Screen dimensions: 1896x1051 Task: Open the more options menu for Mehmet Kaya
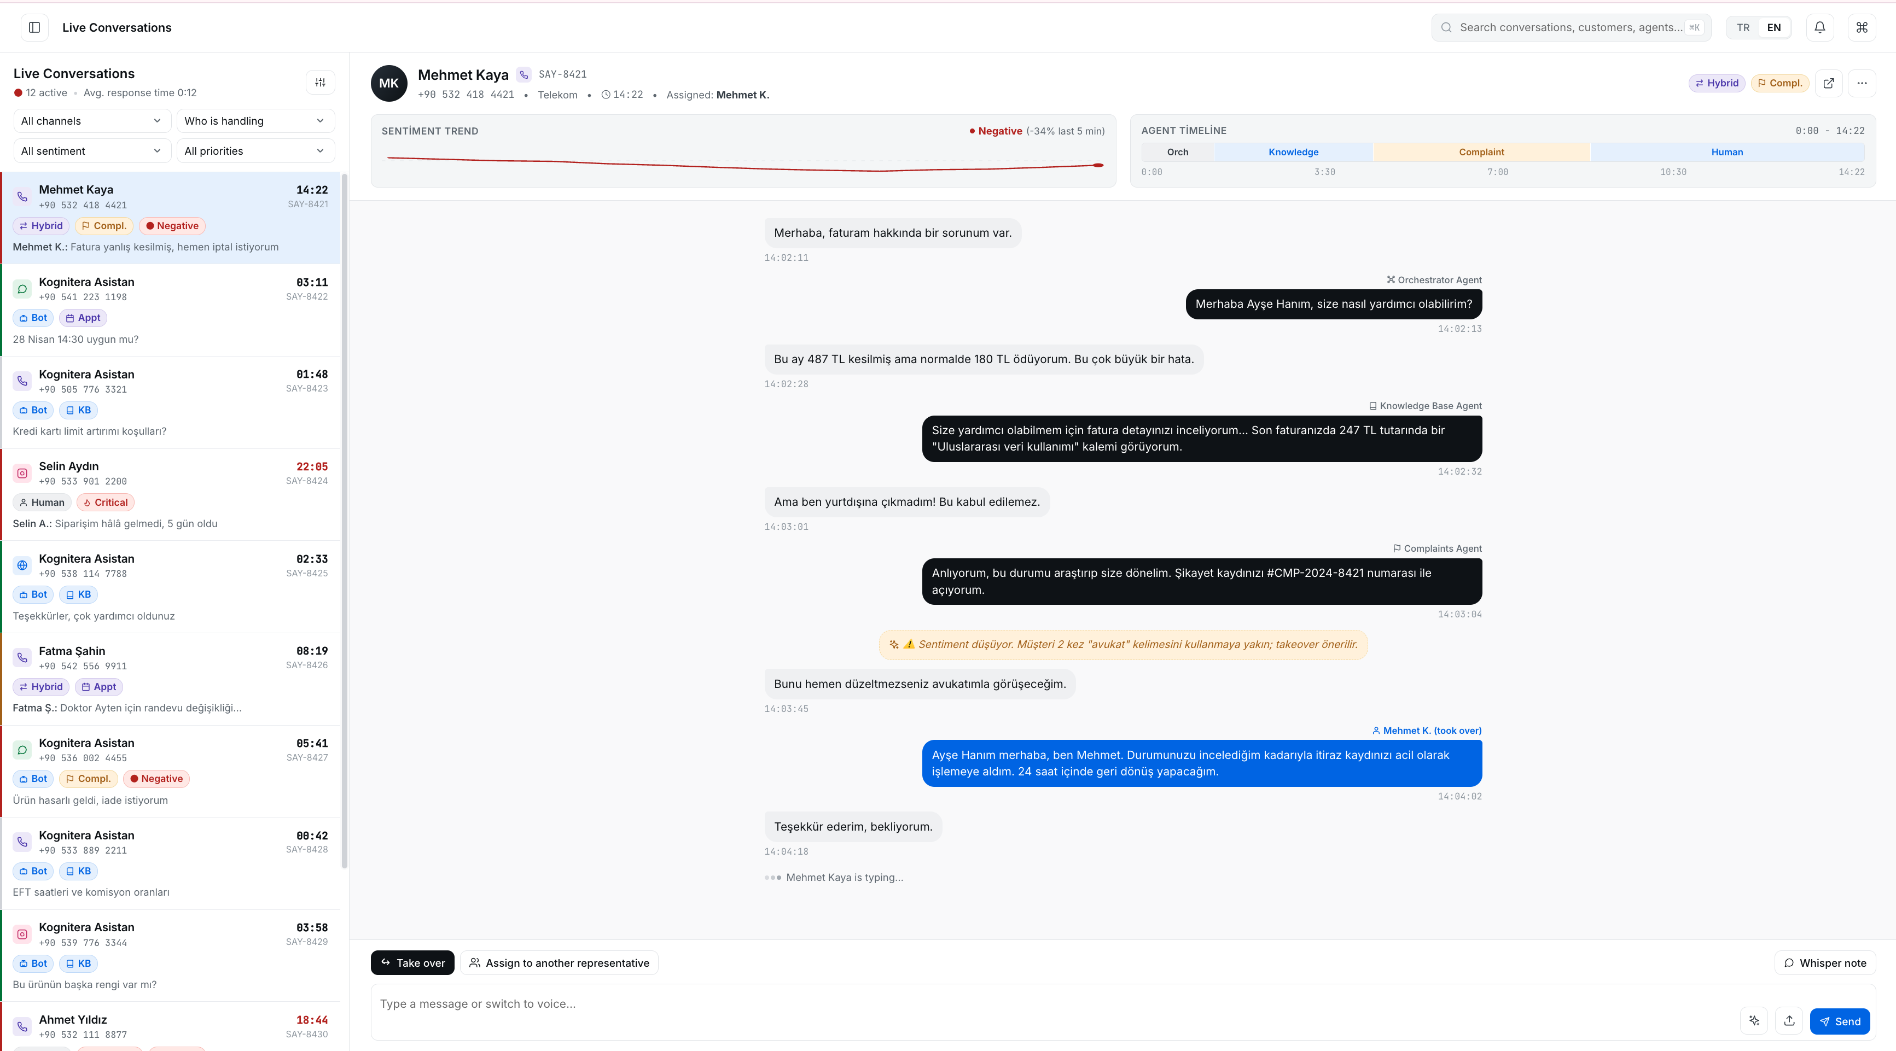[x=1862, y=83]
